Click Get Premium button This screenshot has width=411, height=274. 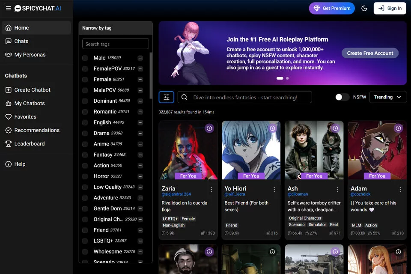[331, 9]
